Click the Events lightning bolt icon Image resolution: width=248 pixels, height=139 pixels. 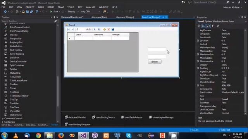[x=213, y=26]
